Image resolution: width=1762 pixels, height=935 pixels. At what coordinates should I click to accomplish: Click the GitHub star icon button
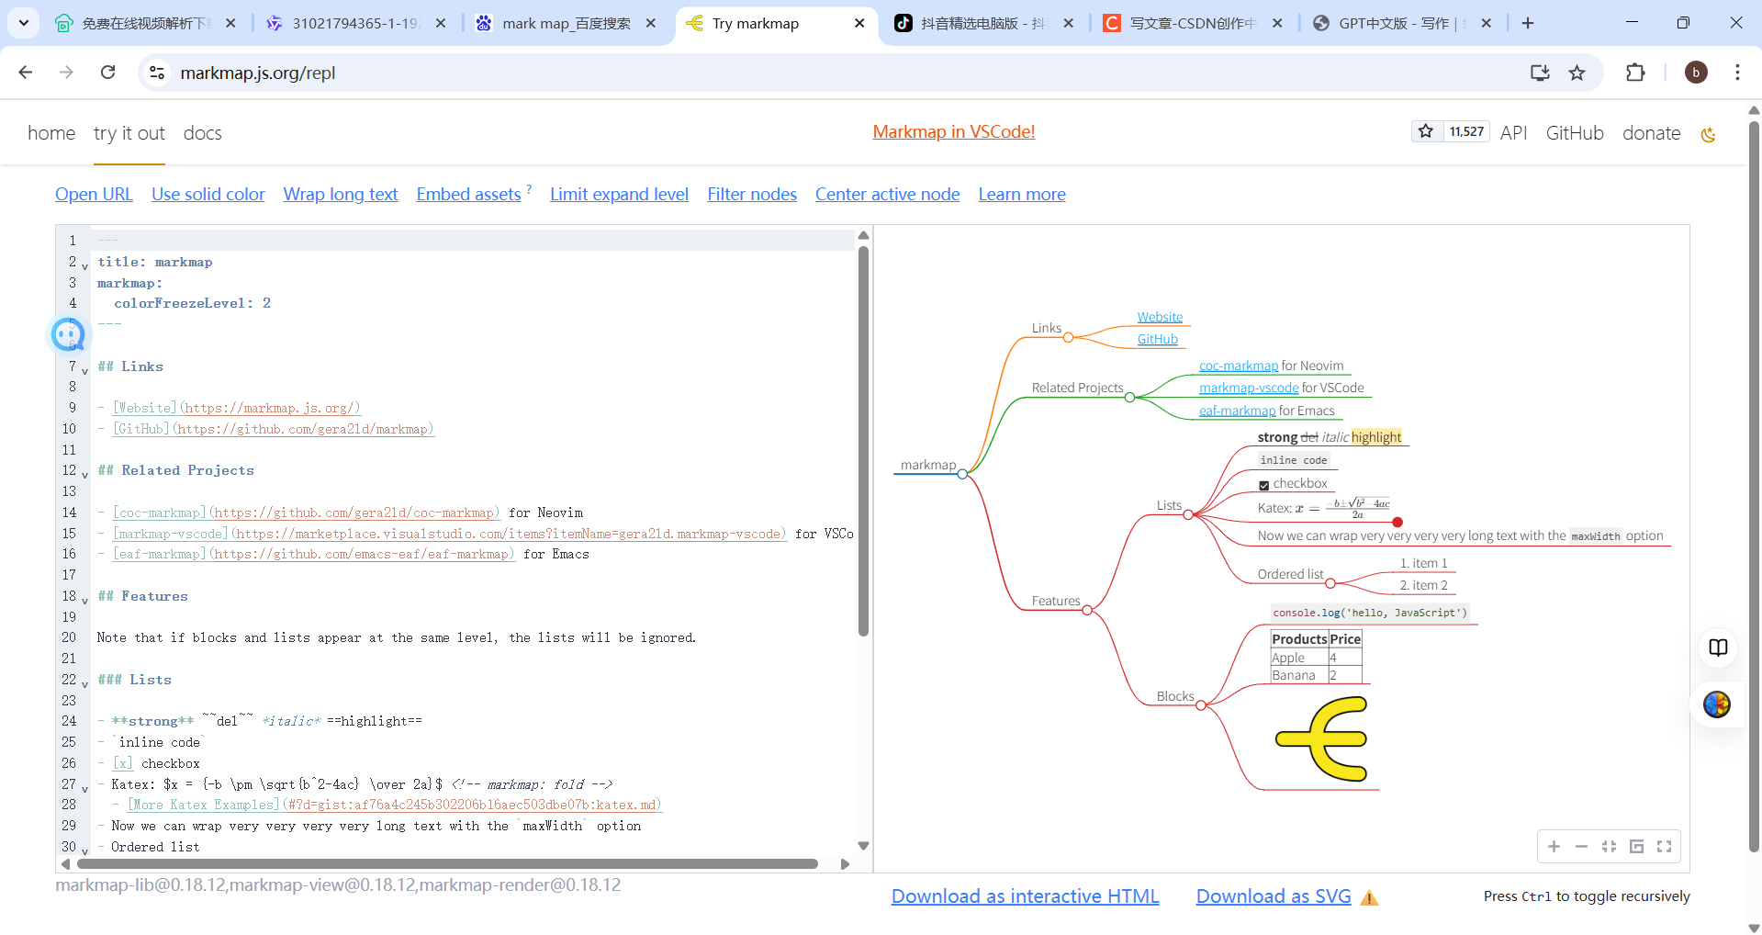point(1426,131)
